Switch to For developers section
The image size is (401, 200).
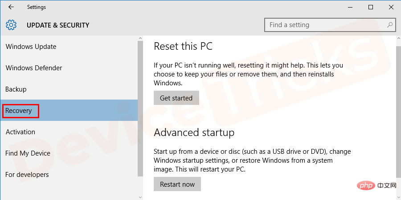69,175
